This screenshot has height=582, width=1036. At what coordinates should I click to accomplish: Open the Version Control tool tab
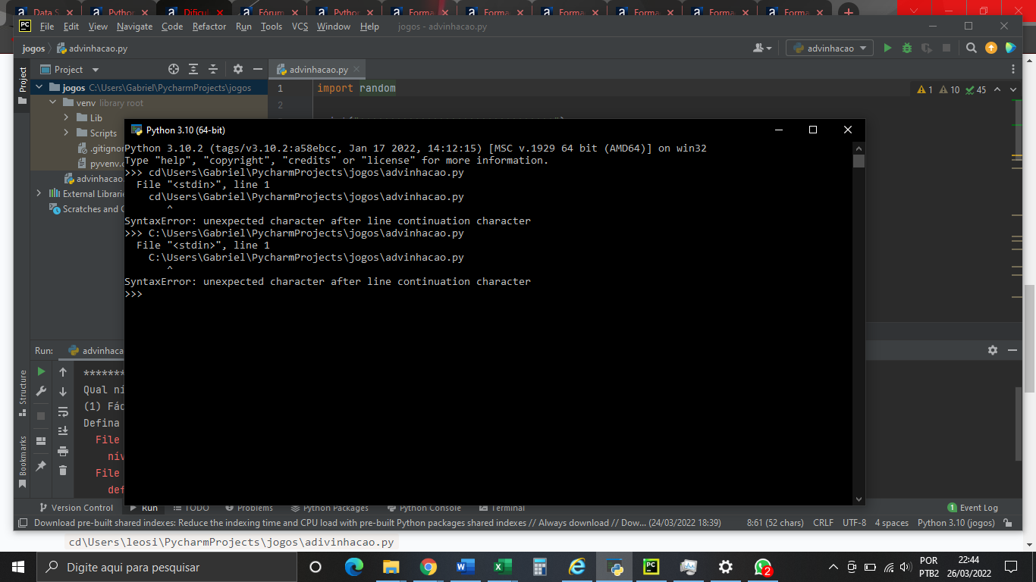(x=75, y=508)
